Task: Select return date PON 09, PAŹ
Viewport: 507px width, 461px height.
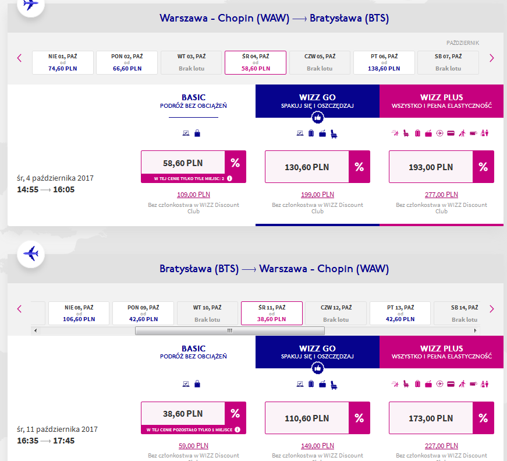Action: (143, 313)
